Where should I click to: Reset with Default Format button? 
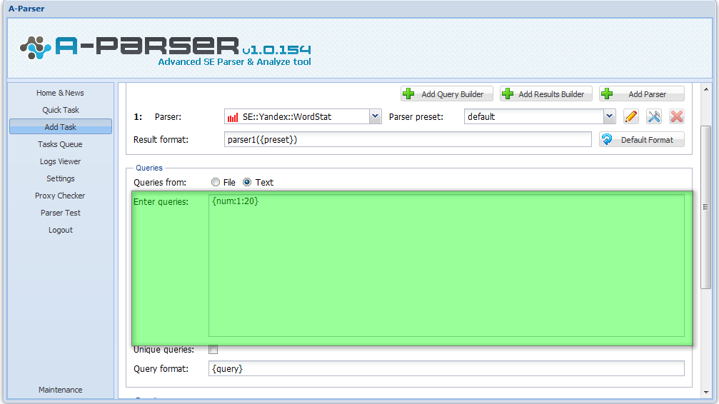pos(641,139)
